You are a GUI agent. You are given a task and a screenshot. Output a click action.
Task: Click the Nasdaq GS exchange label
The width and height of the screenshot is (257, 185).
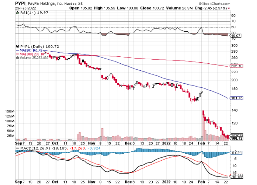point(73,3)
